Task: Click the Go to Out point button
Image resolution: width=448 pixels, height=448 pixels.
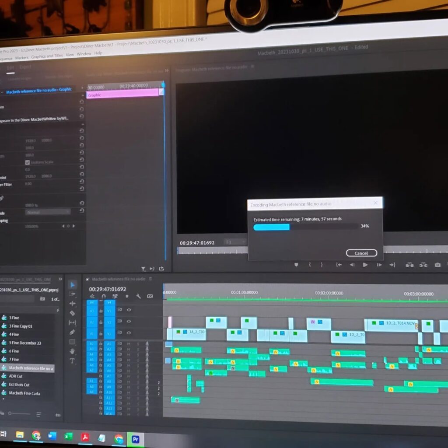Action: tap(392, 265)
